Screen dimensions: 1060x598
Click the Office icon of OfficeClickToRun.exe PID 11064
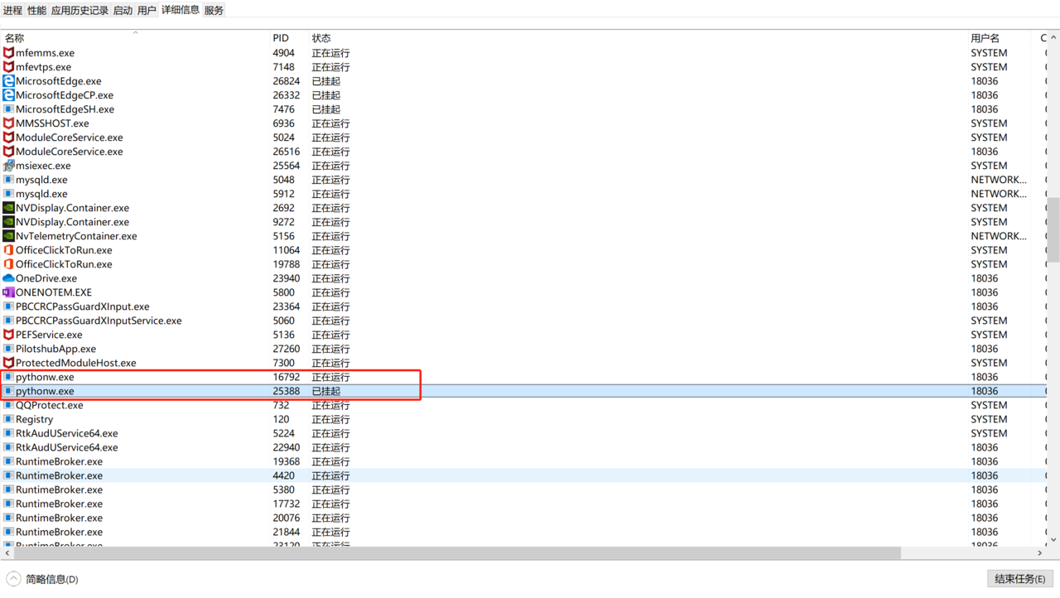point(8,250)
